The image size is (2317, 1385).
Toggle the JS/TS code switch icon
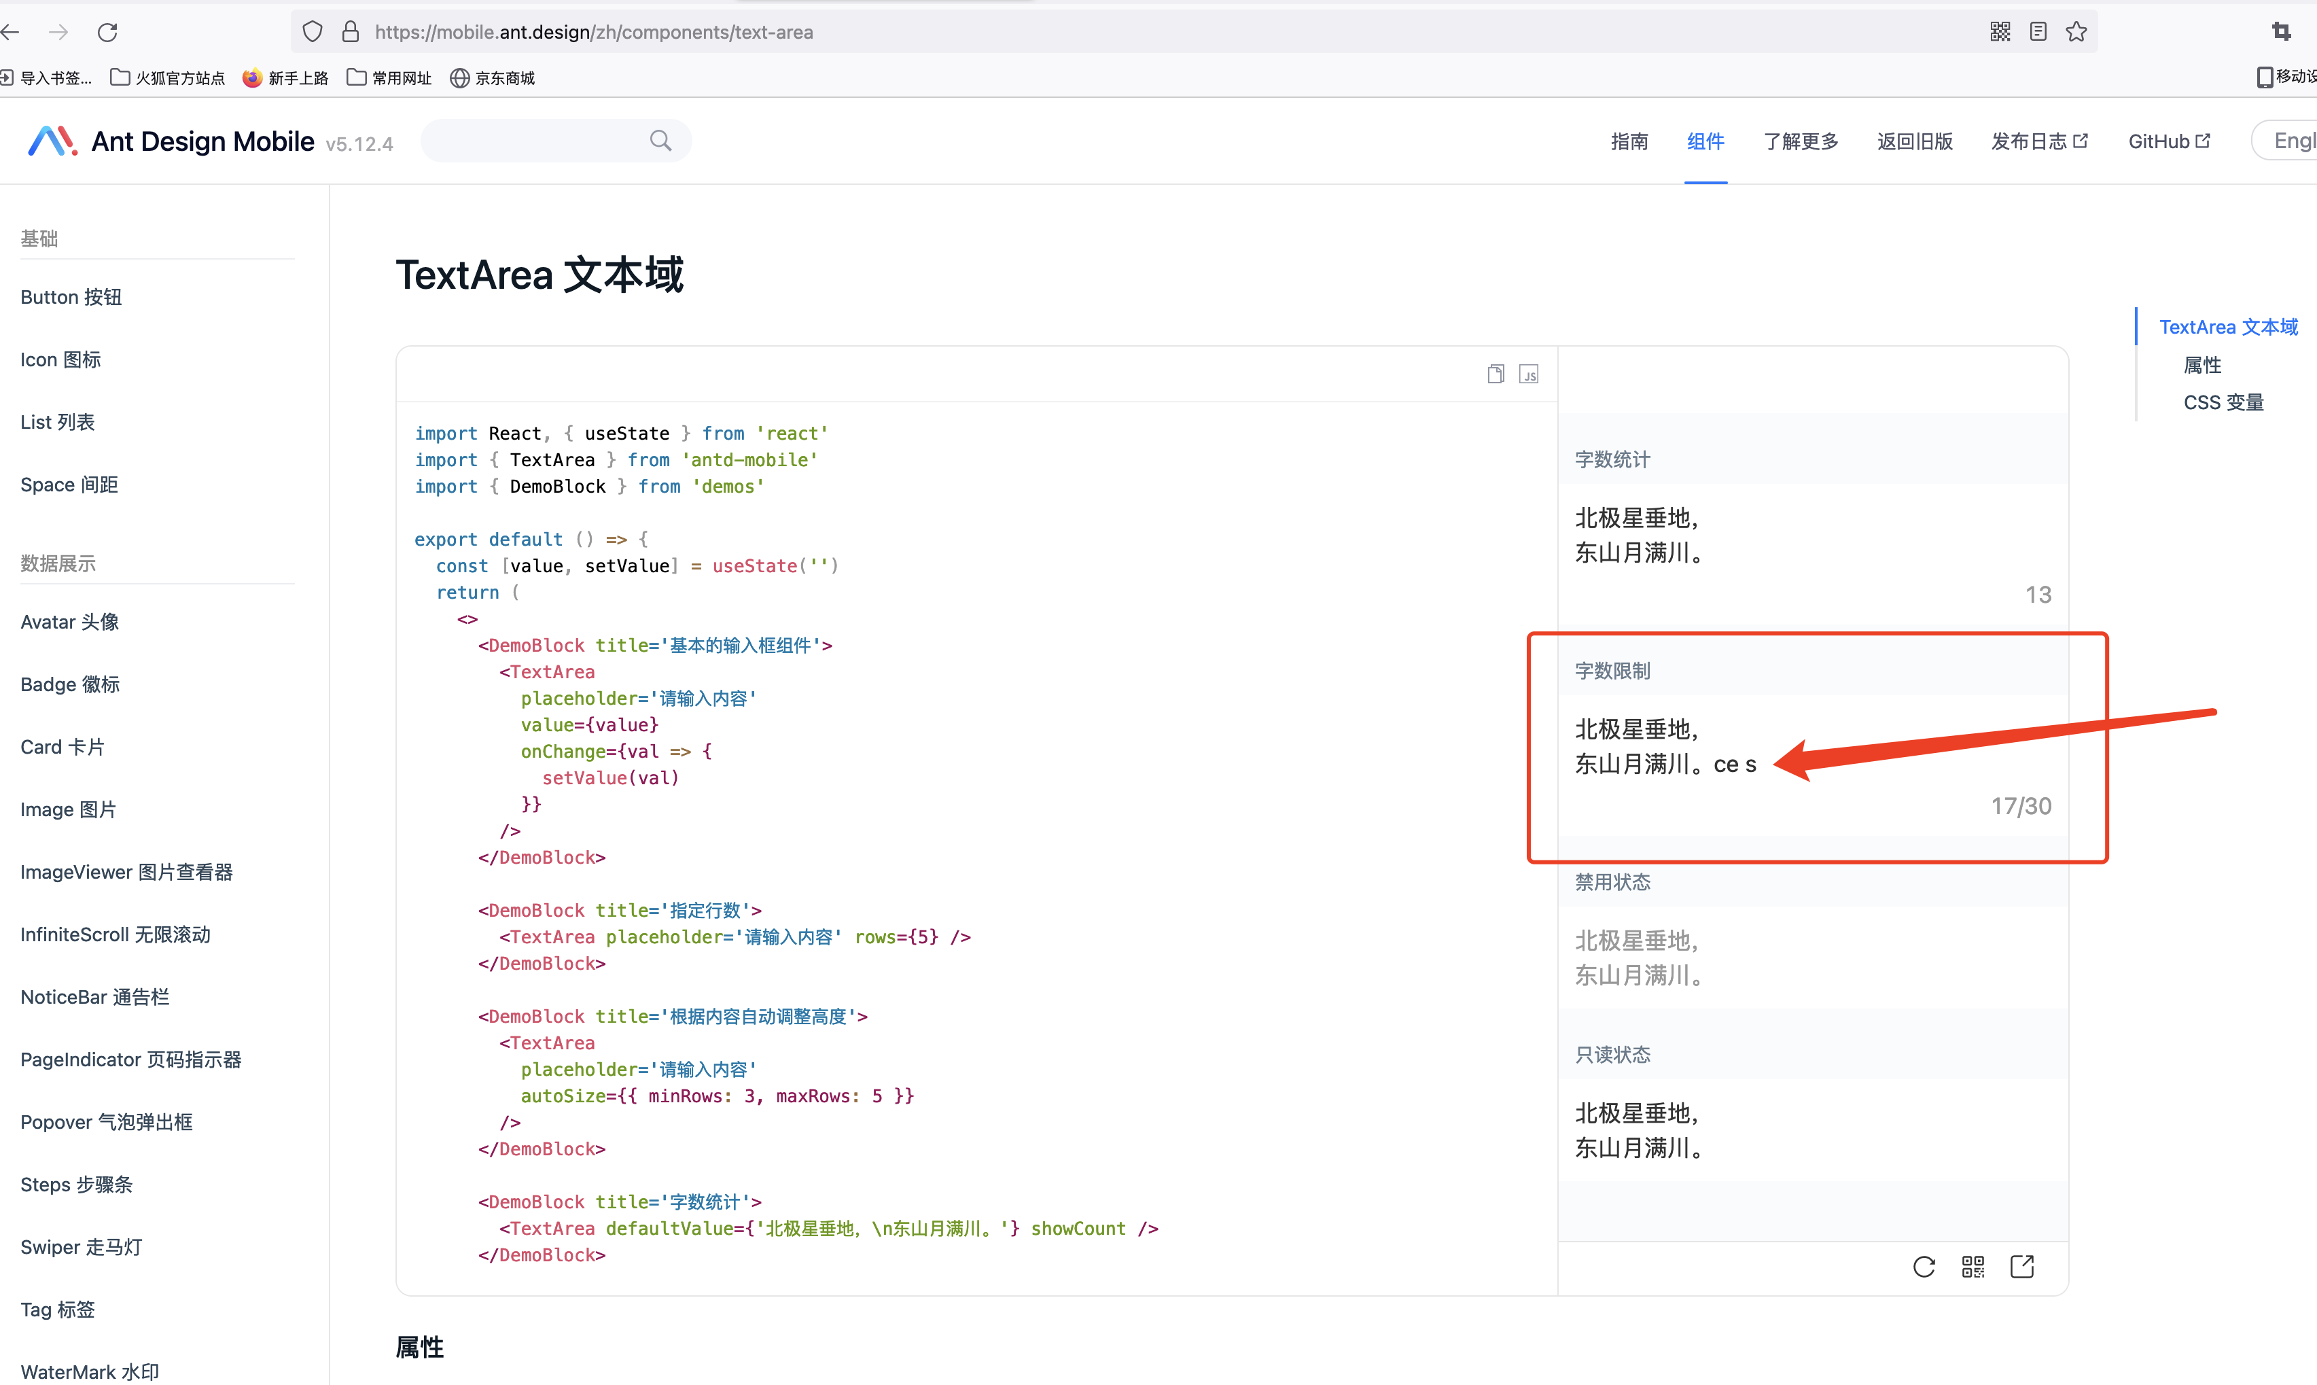point(1529,374)
